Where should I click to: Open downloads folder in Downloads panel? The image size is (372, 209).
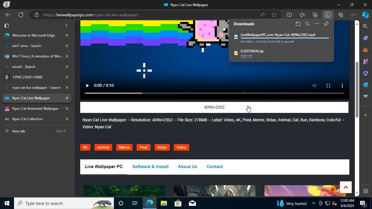point(298,24)
